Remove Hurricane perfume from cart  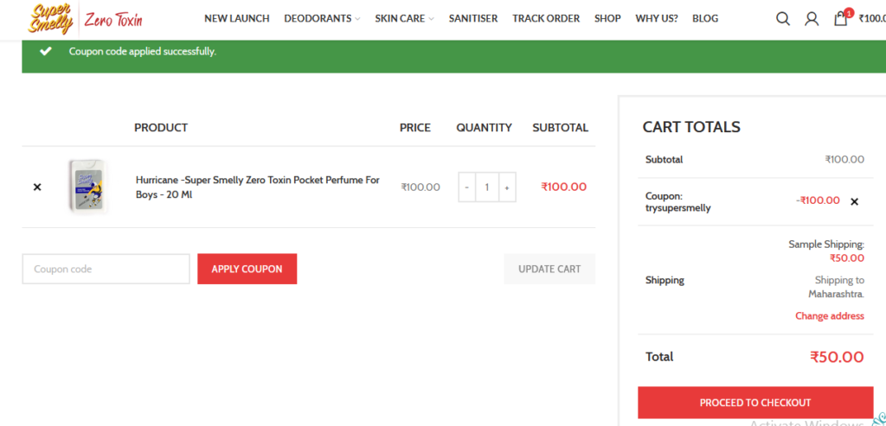pos(37,187)
